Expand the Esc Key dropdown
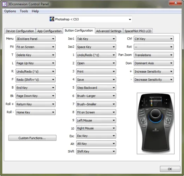The height and width of the screenshot is (176, 184). [96, 136]
